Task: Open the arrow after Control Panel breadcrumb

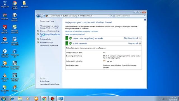Action: tap(62, 16)
